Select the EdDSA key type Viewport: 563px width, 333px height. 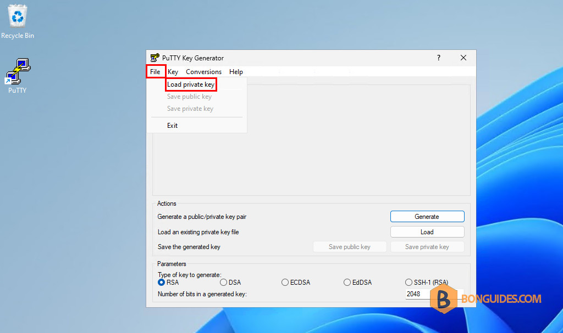tap(357, 283)
